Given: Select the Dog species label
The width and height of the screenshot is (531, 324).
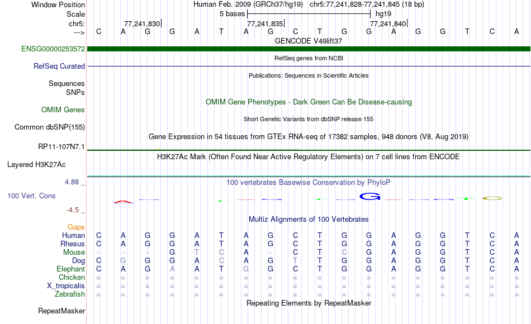Looking at the screenshot, I should click(x=79, y=261).
